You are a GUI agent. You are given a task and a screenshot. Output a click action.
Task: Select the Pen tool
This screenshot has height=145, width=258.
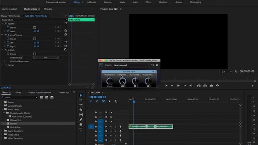(81, 120)
